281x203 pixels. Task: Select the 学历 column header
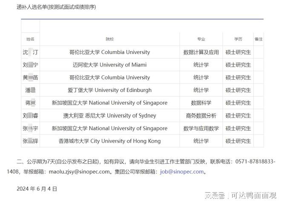pyautogui.click(x=238, y=39)
